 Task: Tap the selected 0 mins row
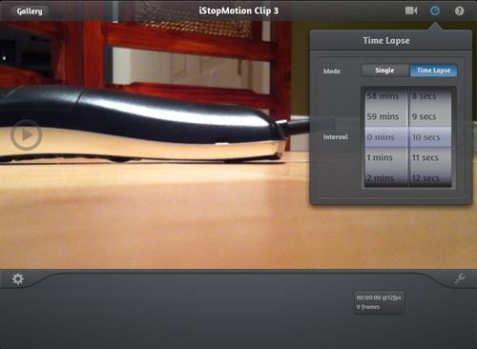(x=385, y=137)
